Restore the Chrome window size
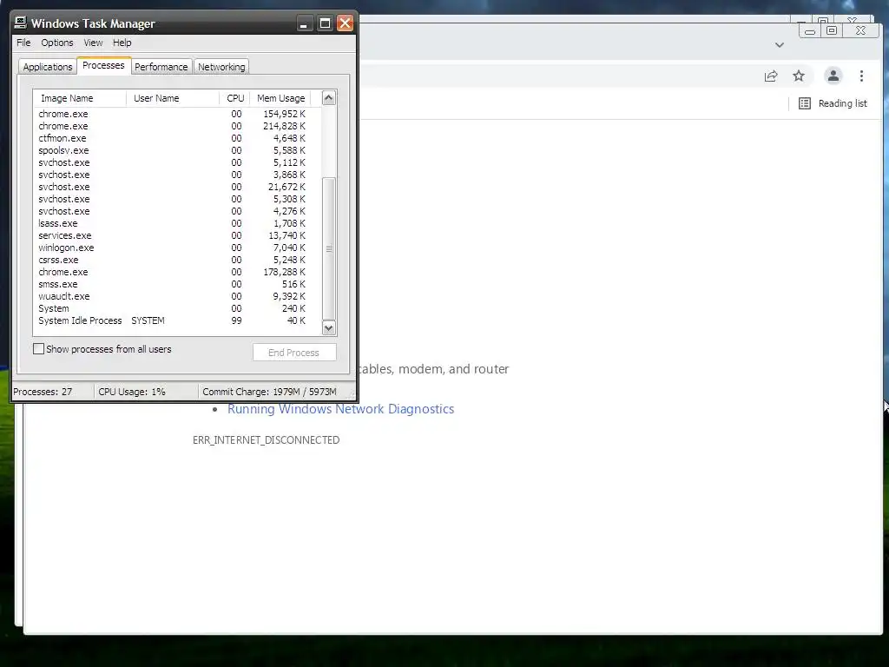This screenshot has height=667, width=889. 832,30
